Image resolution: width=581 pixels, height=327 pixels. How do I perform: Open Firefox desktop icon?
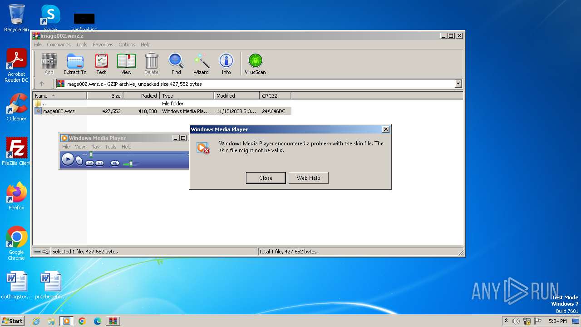pos(16,196)
